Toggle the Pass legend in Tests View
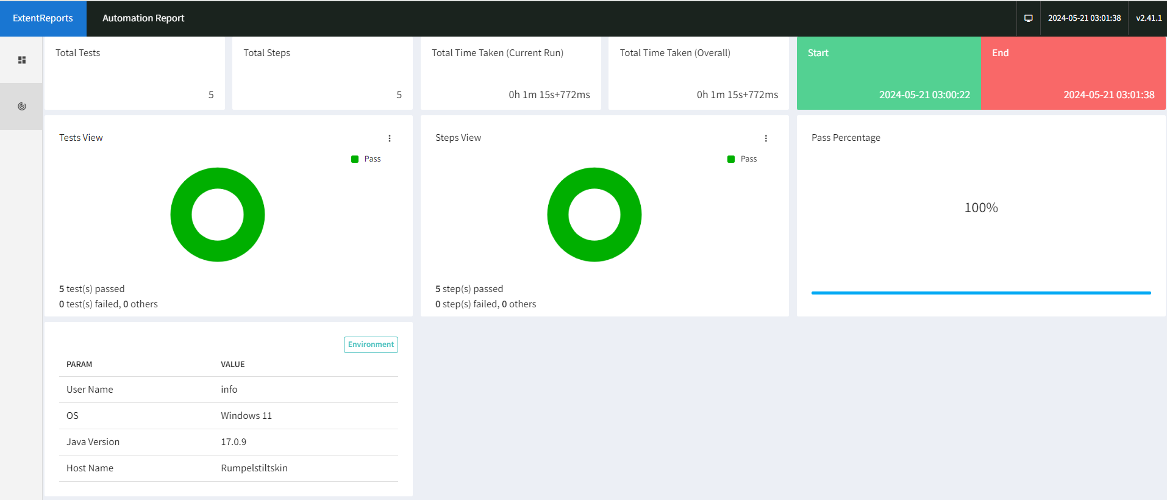This screenshot has width=1167, height=500. tap(366, 159)
